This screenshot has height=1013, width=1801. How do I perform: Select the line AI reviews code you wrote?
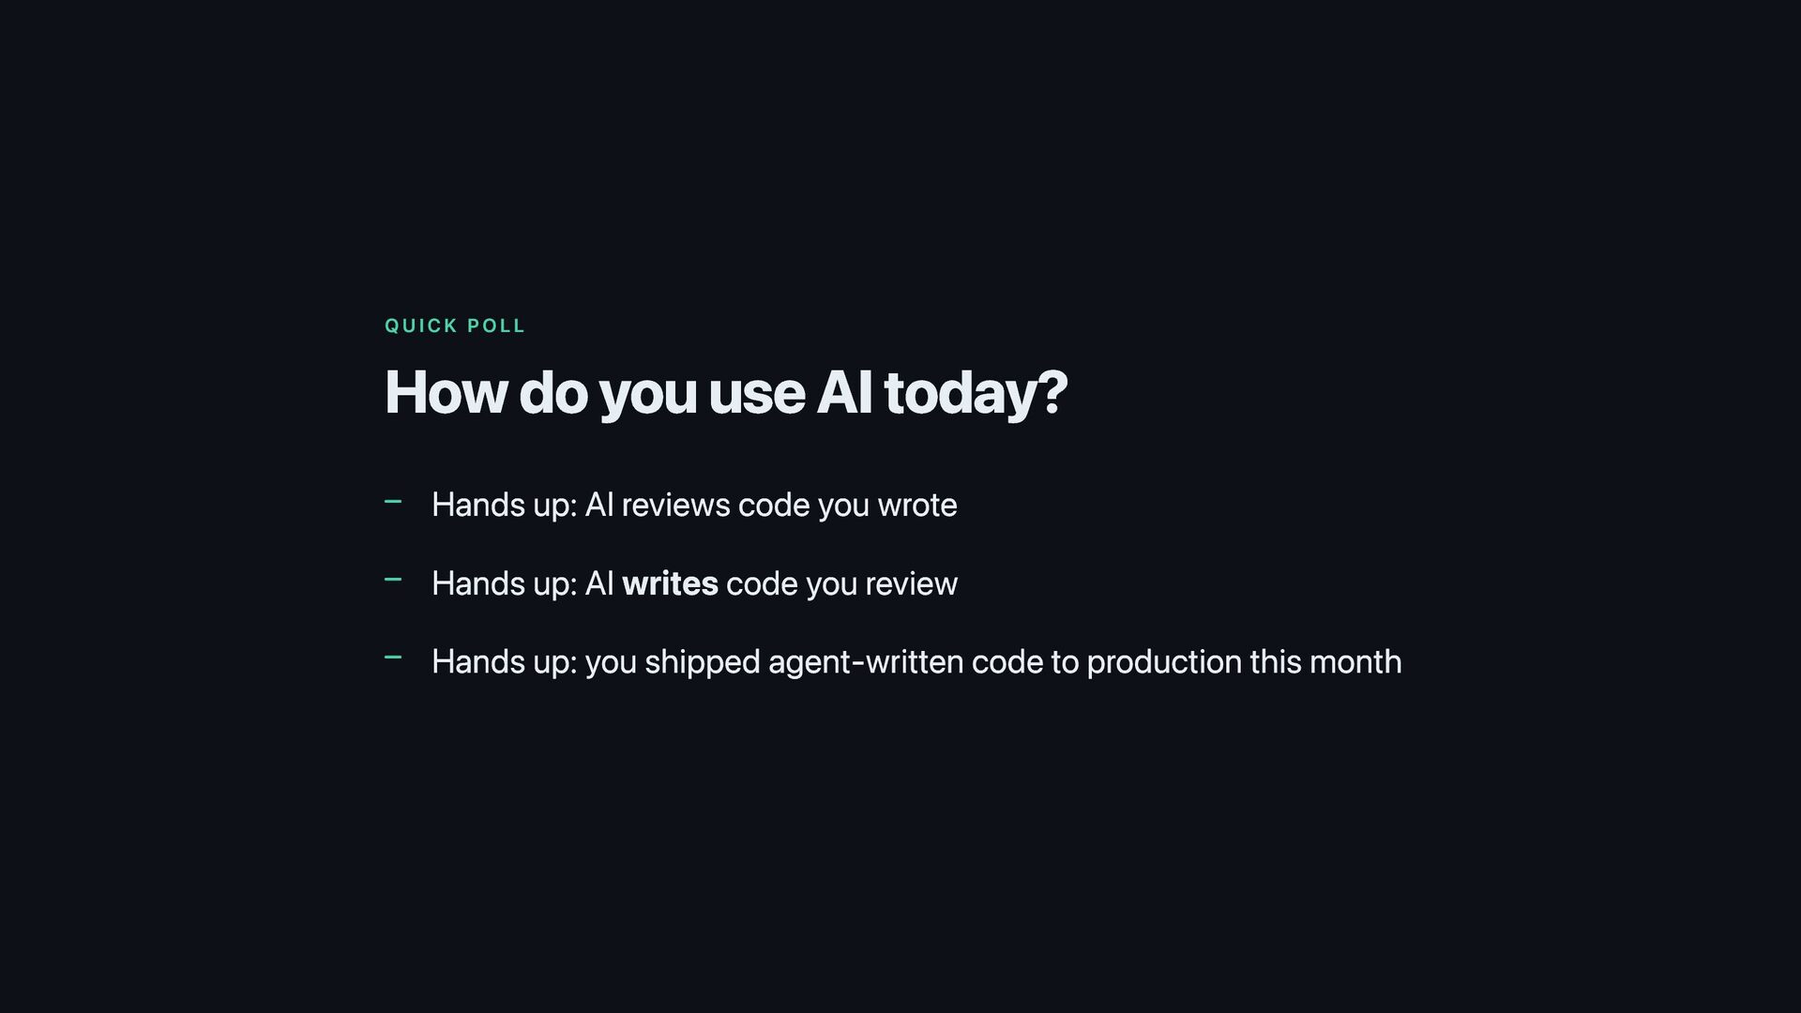click(694, 506)
